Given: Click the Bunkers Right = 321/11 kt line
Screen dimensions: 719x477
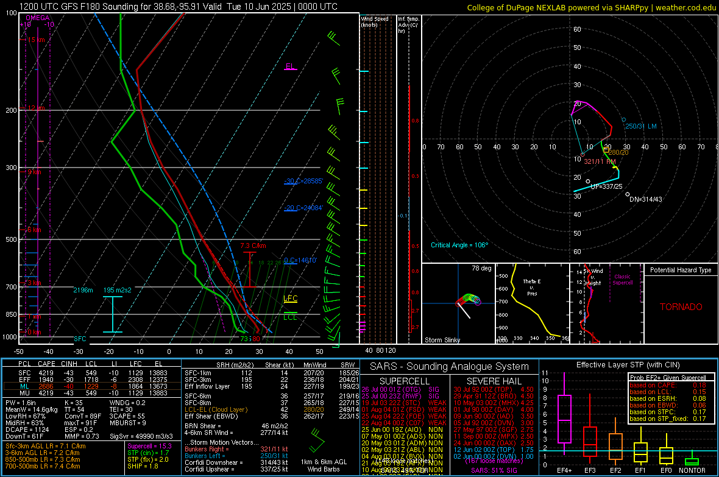Looking at the screenshot, I should pyautogui.click(x=236, y=449).
